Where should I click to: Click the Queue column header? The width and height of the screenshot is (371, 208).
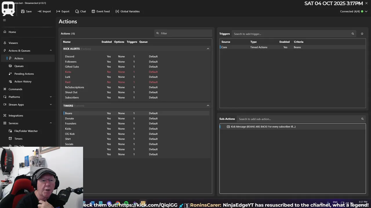143,42
